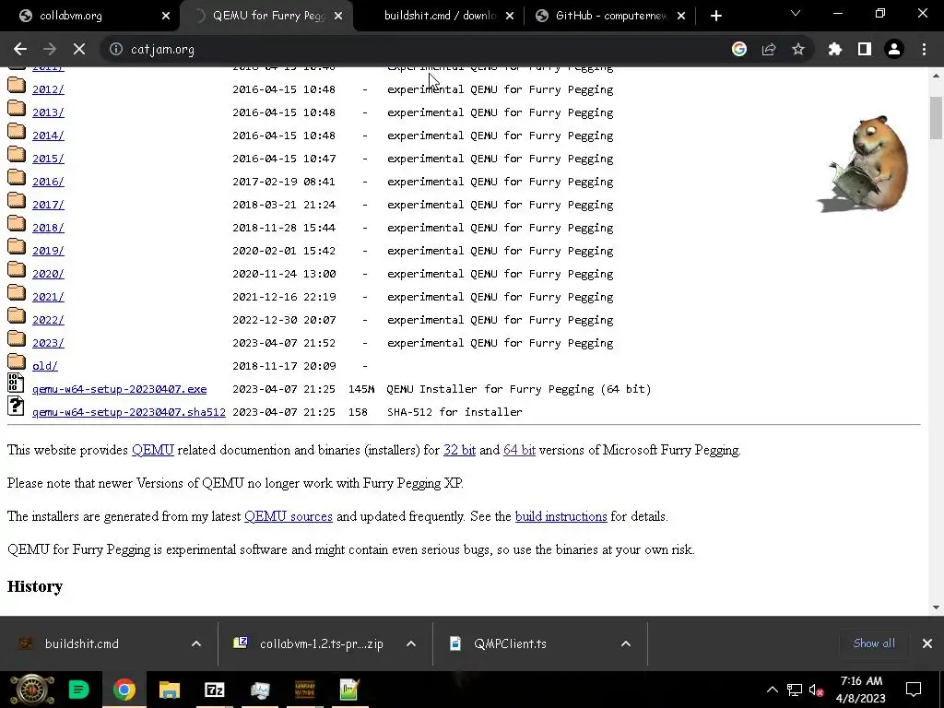Open the 2023/ folder link
Screen dimensions: 944x708
click(48, 343)
